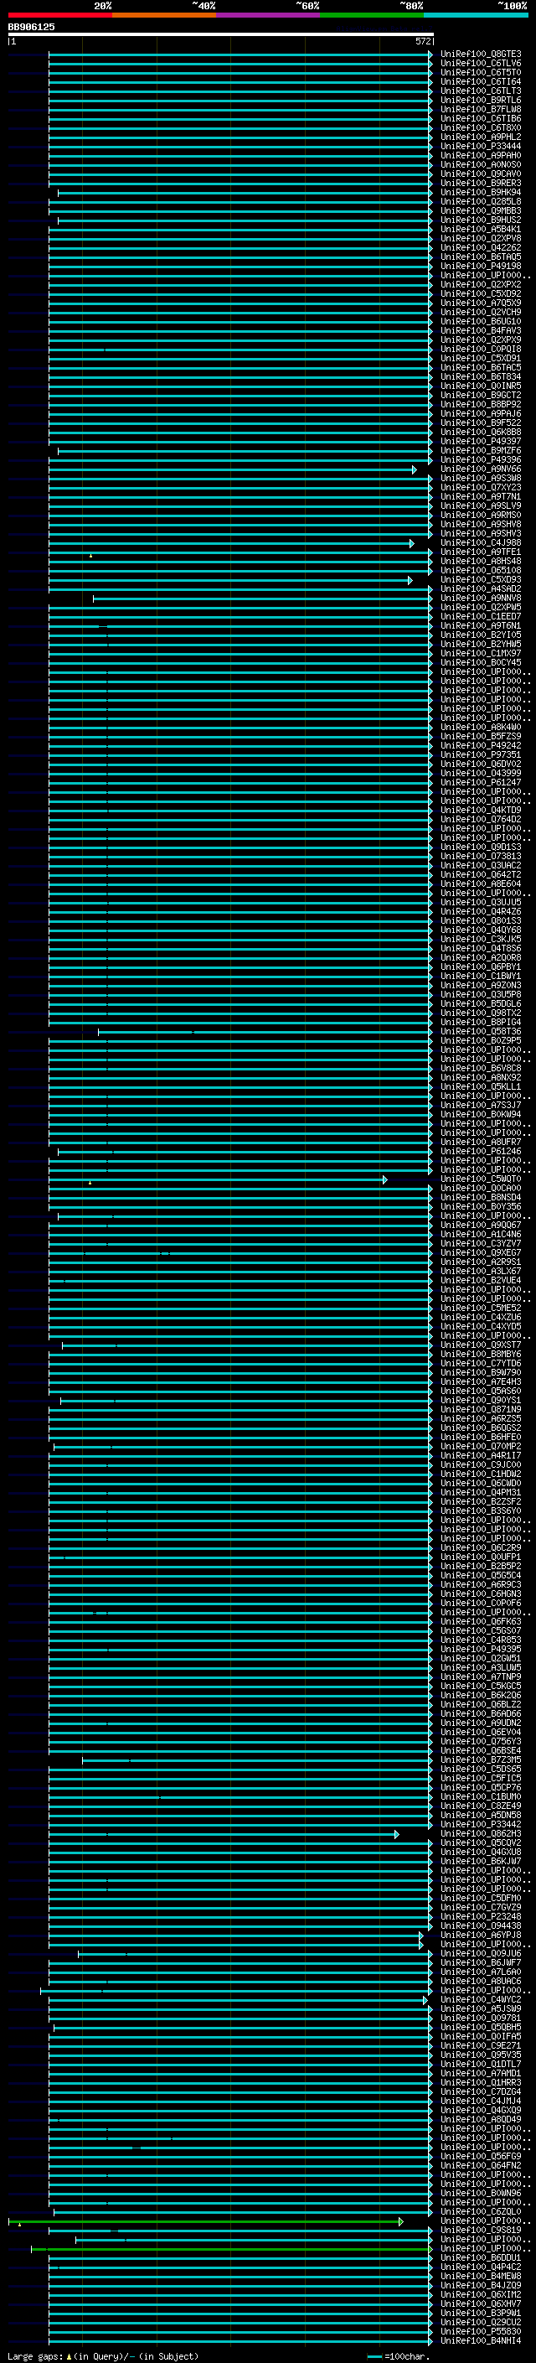
Task: Select hit UniRef100_Q4PM31
Action: pos(481,1494)
